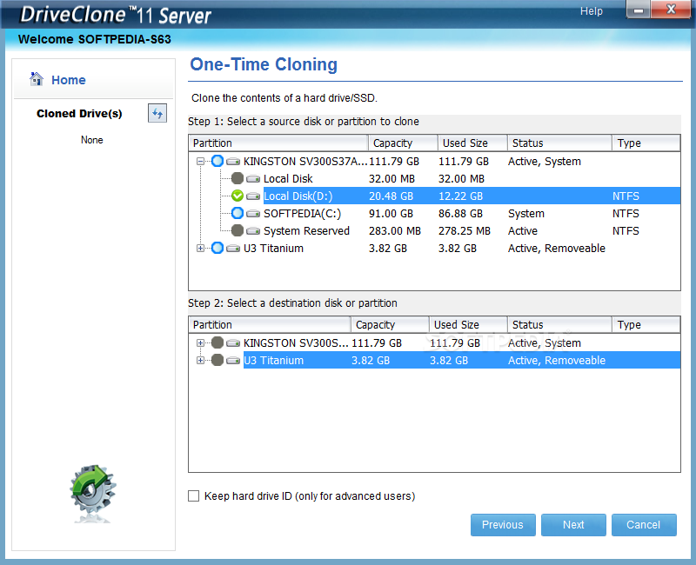Click the drive icon next to Local Disk 32.00 MB
This screenshot has height=565, width=696.
click(x=253, y=179)
